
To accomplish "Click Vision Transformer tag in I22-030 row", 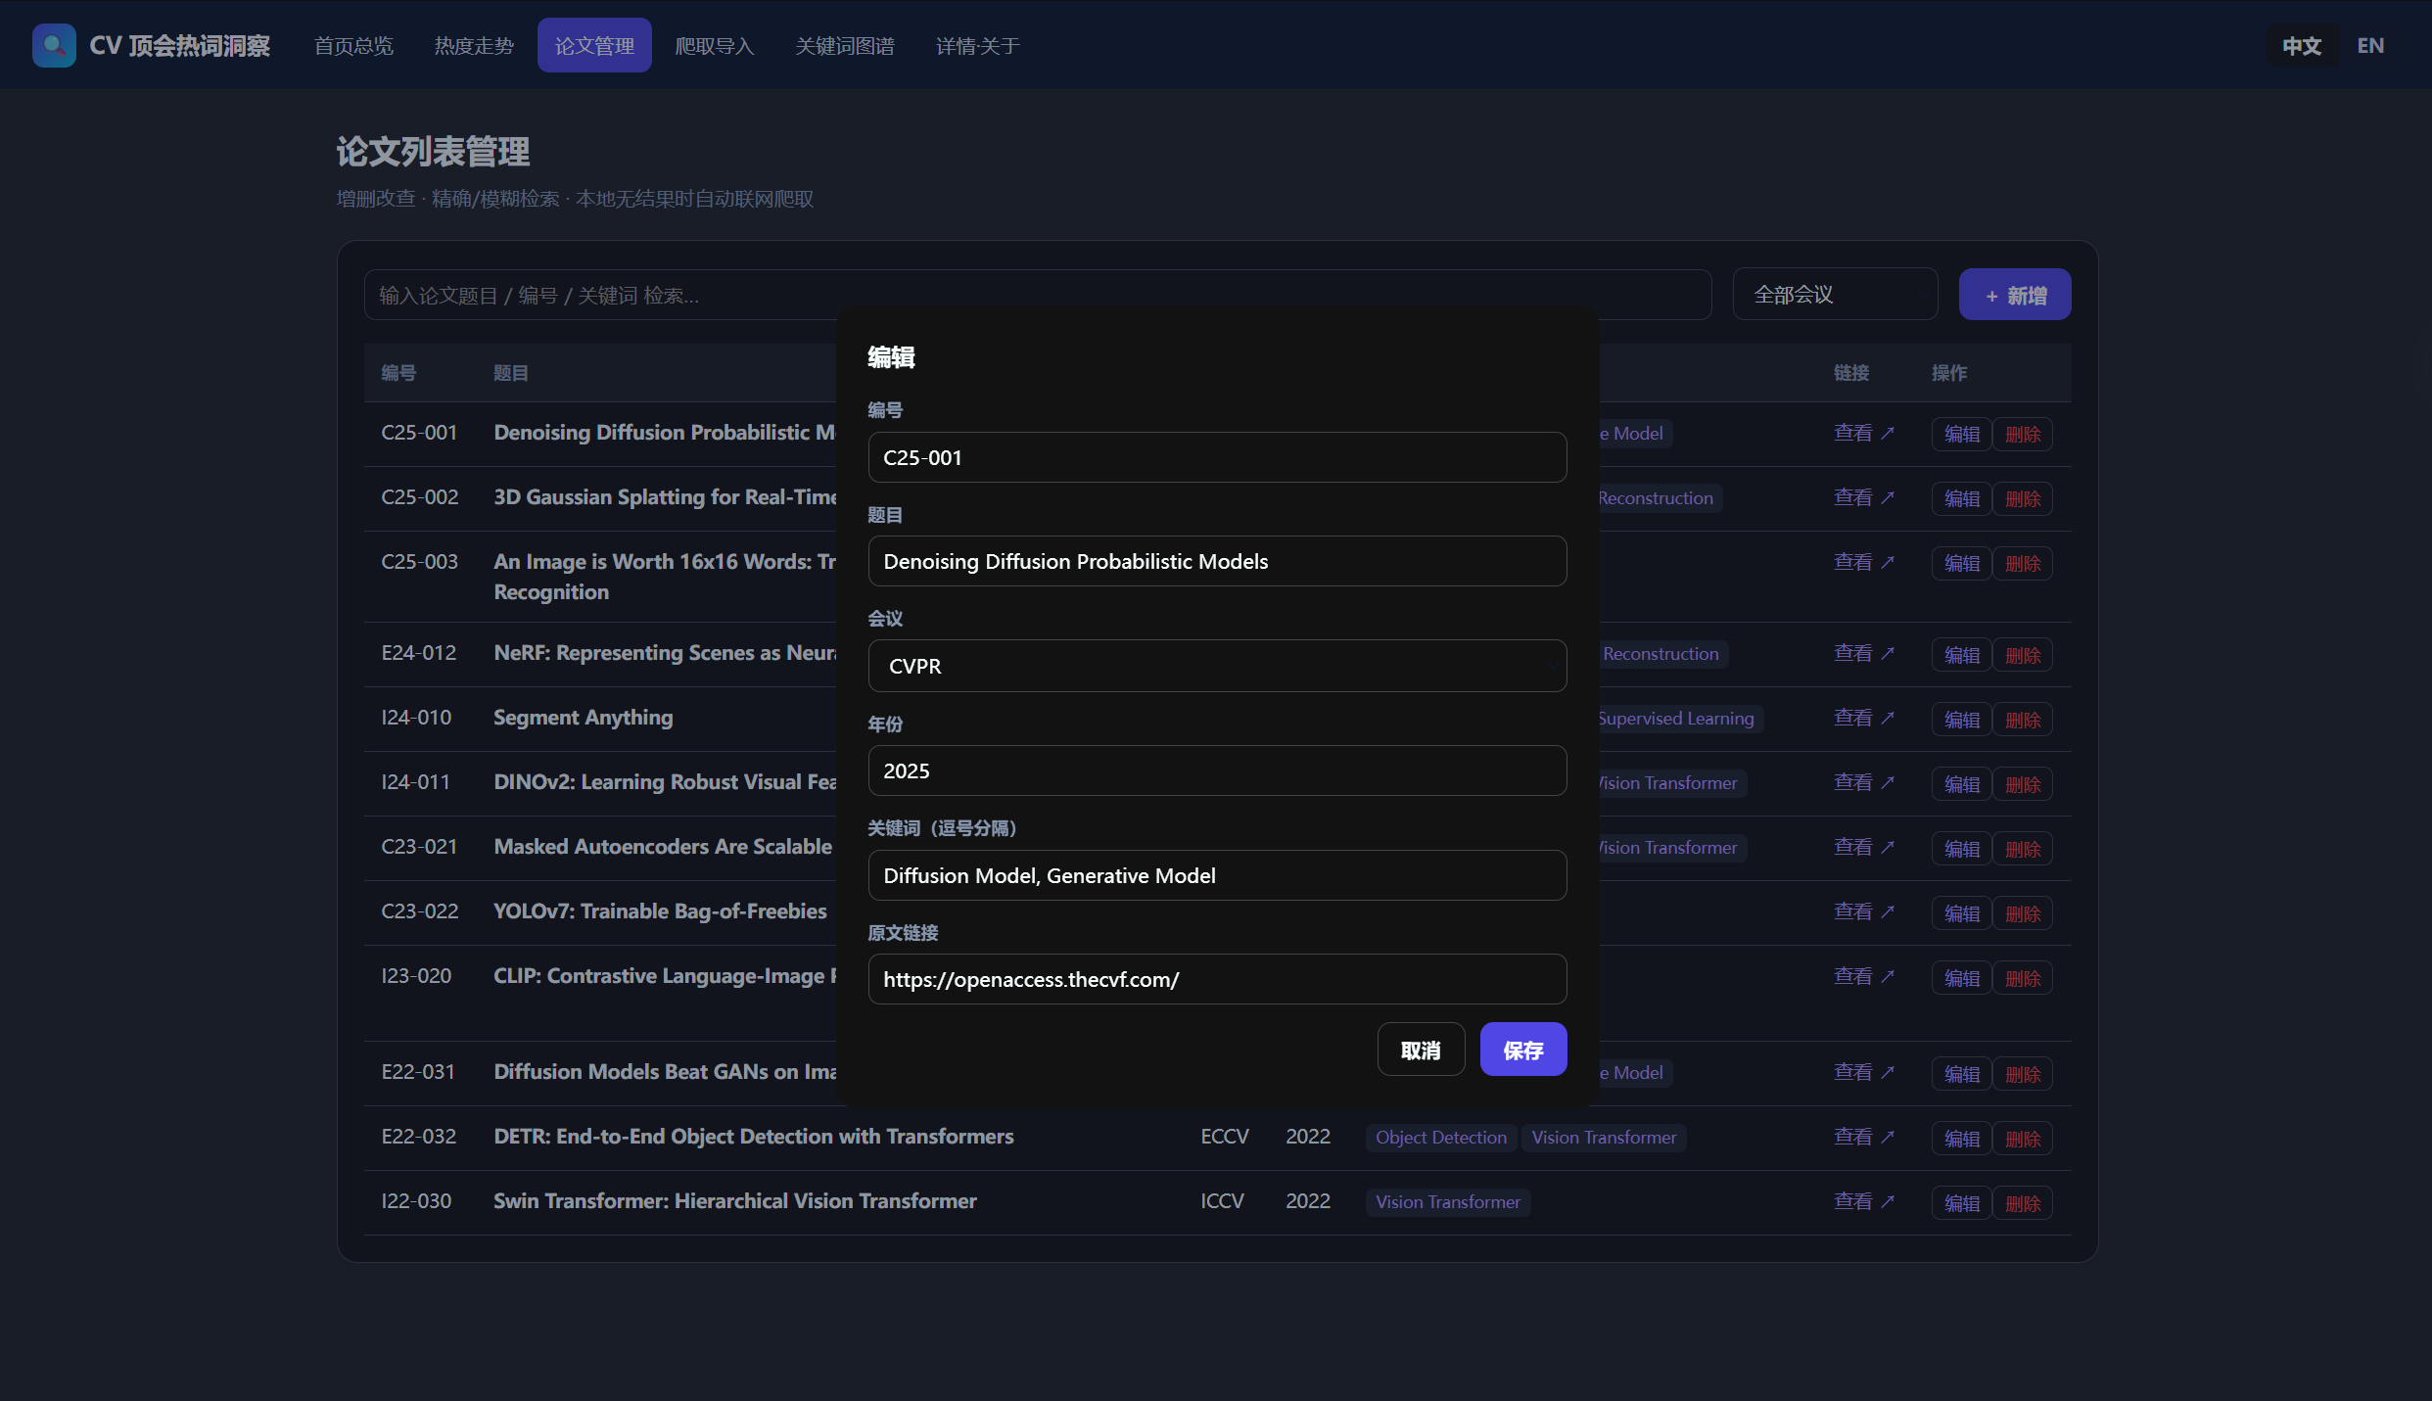I will (1448, 1202).
